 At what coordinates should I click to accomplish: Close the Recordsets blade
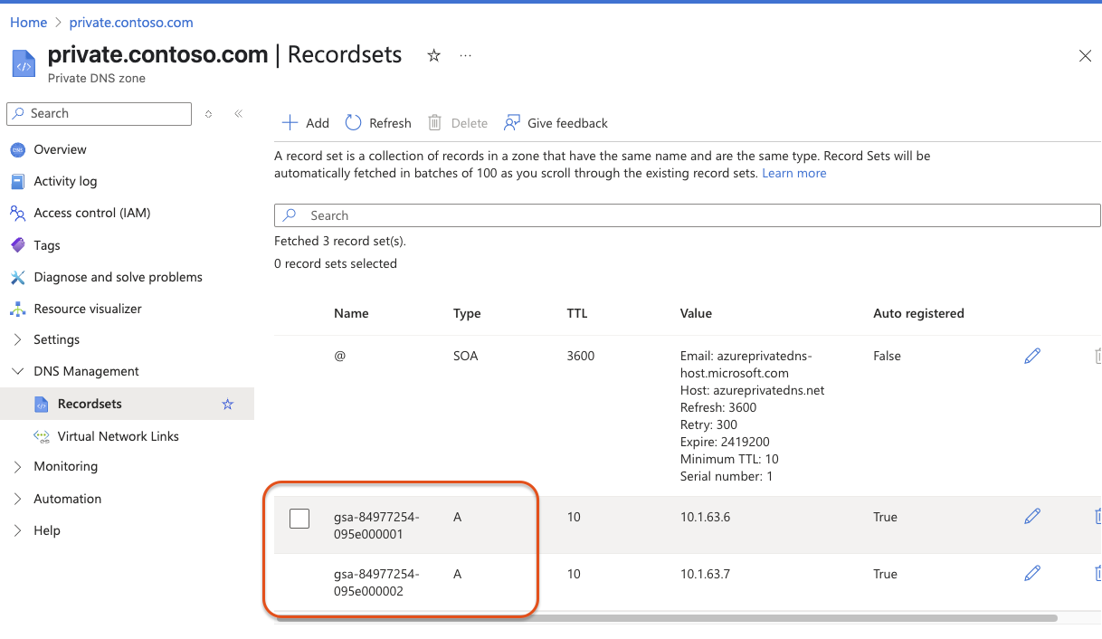(x=1086, y=56)
